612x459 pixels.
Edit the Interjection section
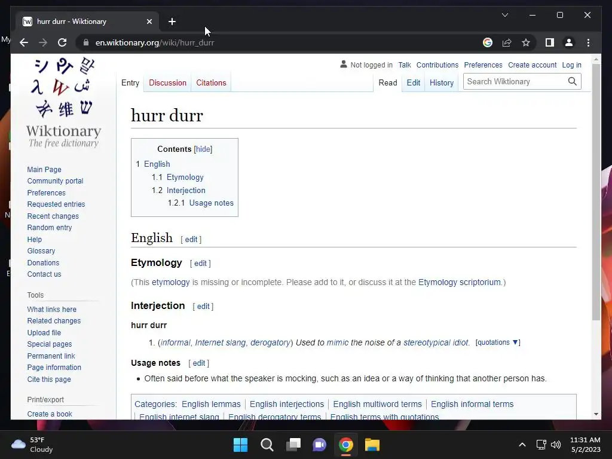(x=203, y=307)
